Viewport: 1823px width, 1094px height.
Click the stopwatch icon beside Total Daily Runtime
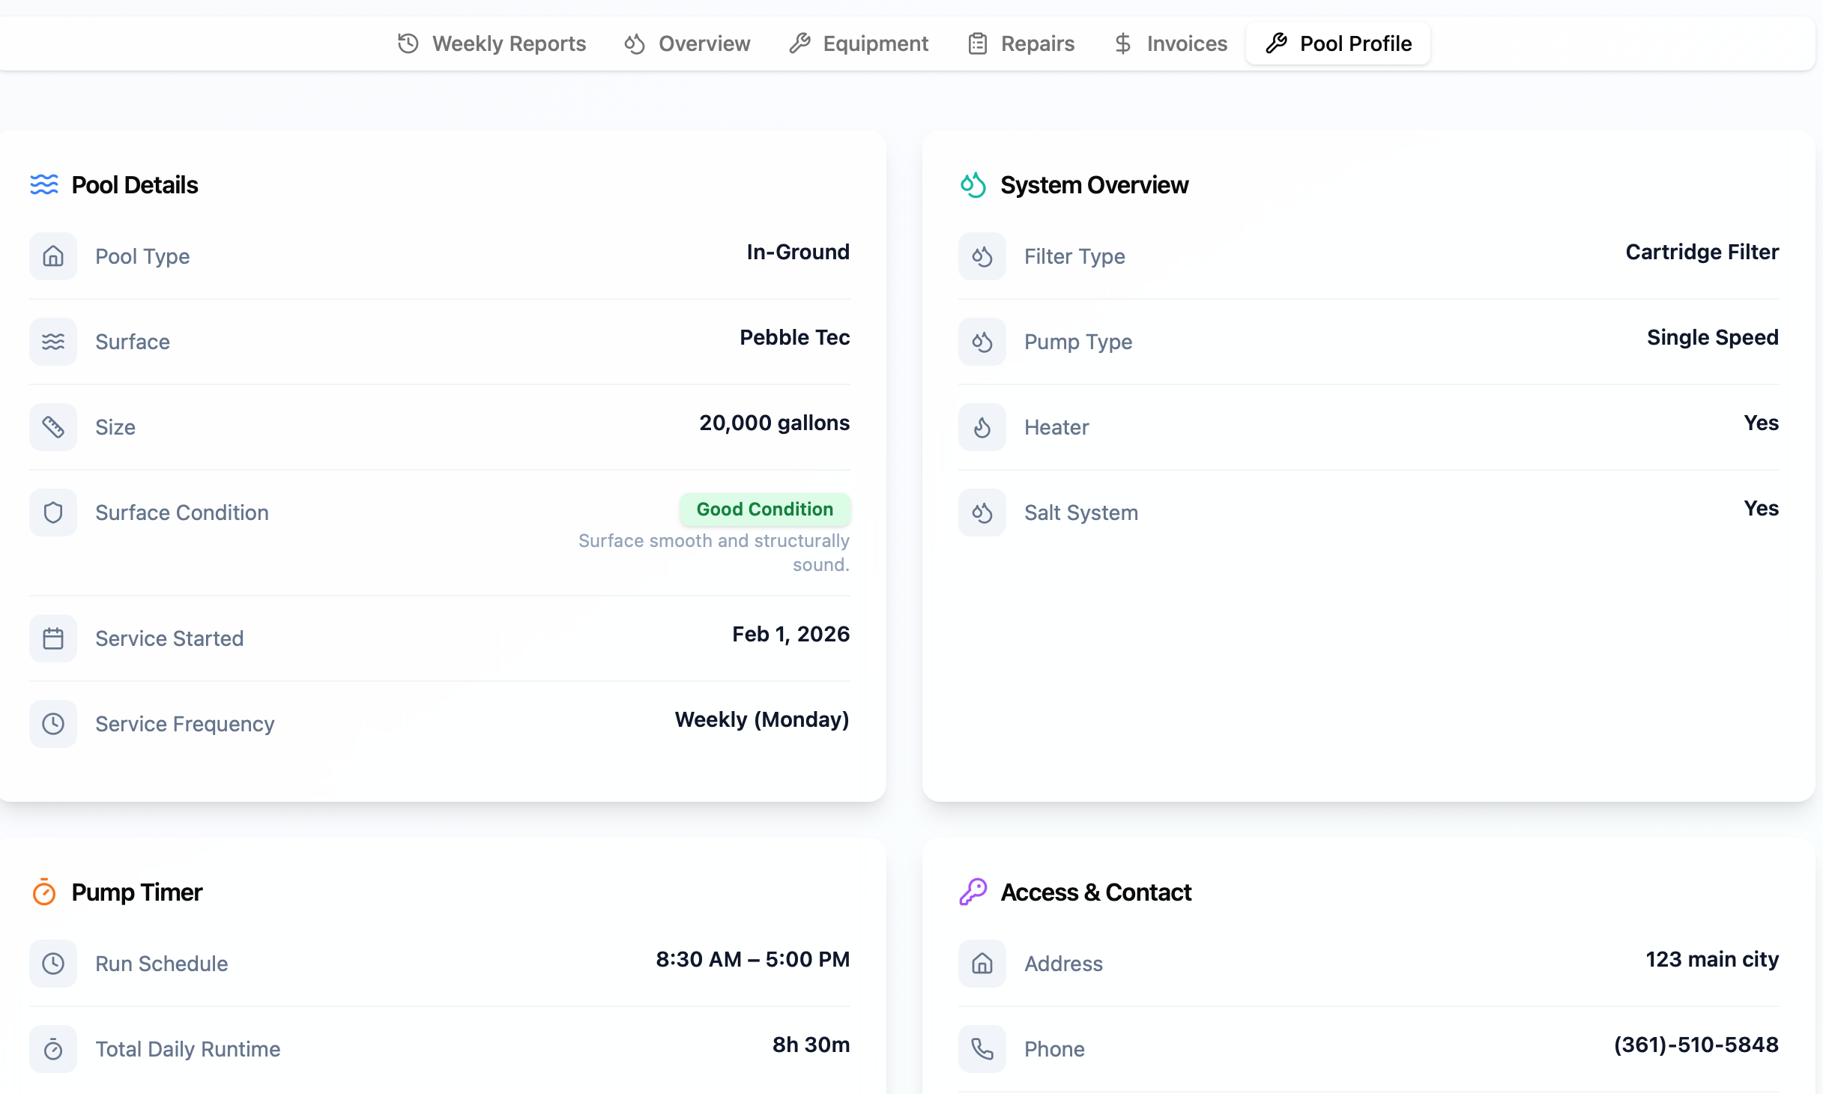(x=53, y=1049)
